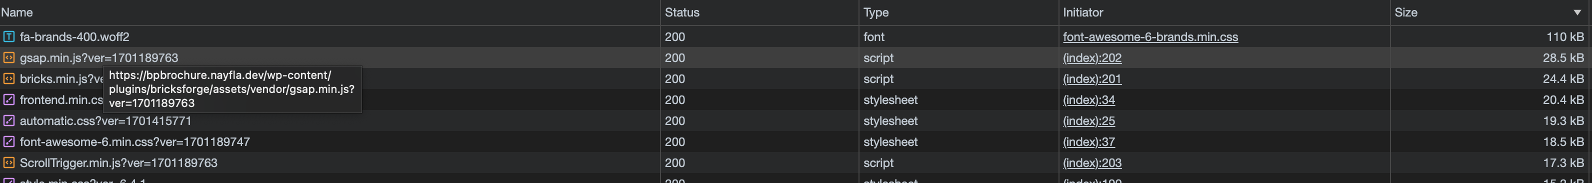
Task: Click the stylesheet icon beside frontend.min.css
Action: tap(8, 99)
